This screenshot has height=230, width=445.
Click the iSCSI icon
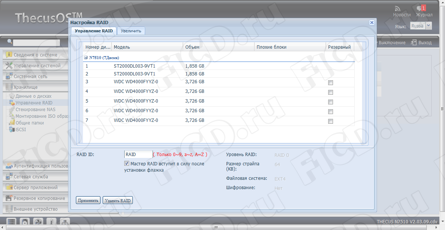click(x=12, y=129)
